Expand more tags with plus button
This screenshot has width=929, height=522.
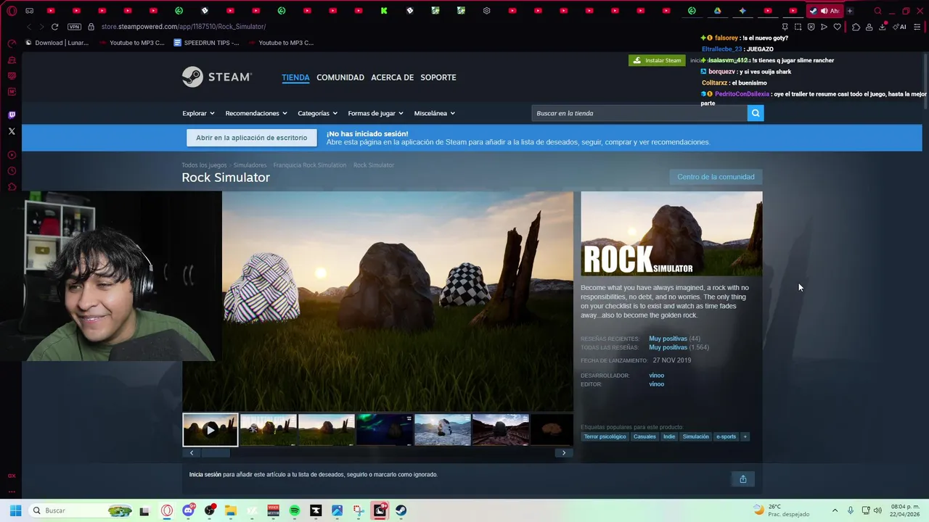[x=745, y=436]
